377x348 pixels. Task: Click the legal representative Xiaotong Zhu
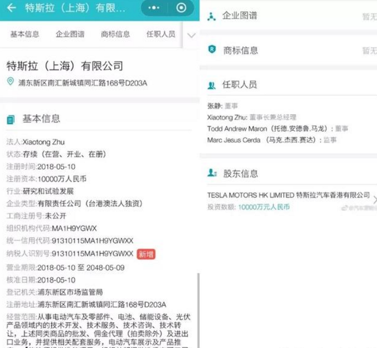tap(44, 142)
